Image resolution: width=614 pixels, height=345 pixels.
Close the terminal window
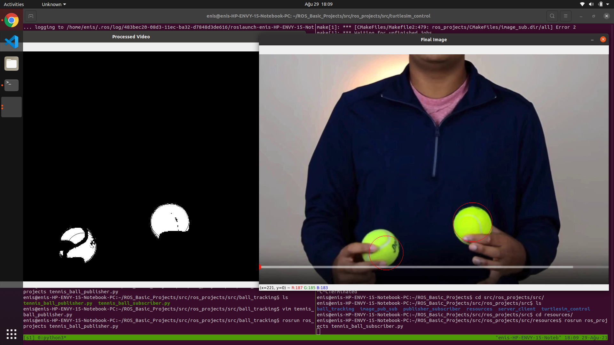606,16
